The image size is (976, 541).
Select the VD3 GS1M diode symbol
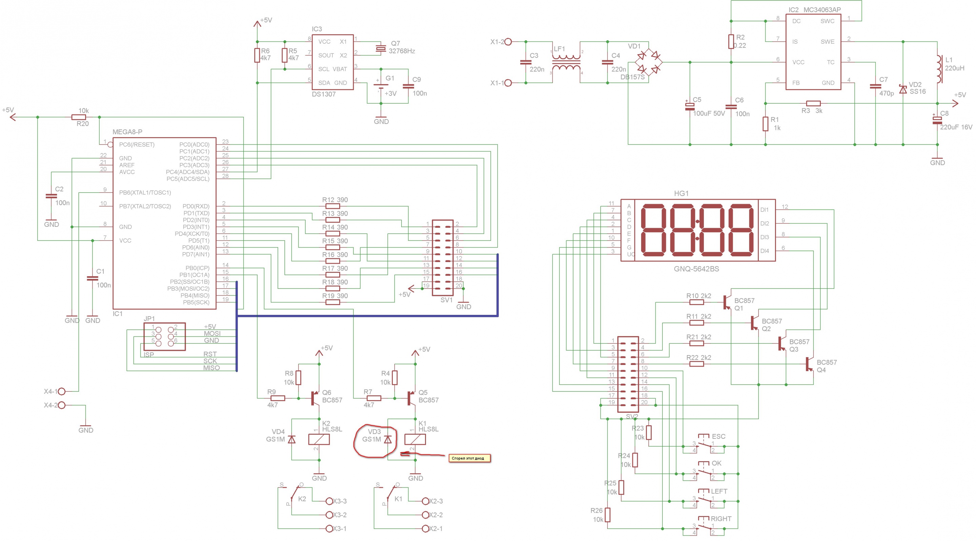click(388, 439)
